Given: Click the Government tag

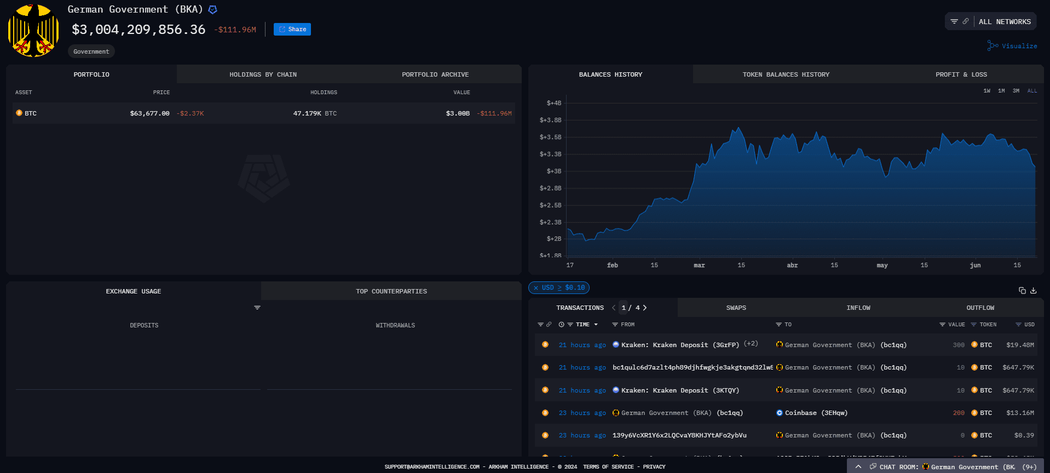Looking at the screenshot, I should 91,51.
